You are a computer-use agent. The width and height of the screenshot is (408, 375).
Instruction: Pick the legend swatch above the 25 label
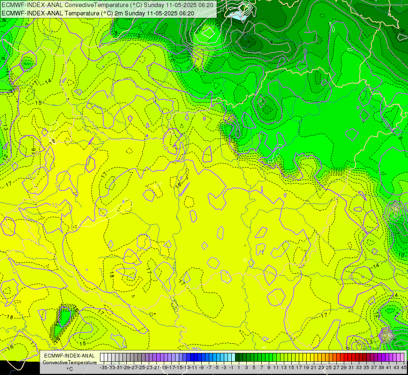(x=327, y=357)
